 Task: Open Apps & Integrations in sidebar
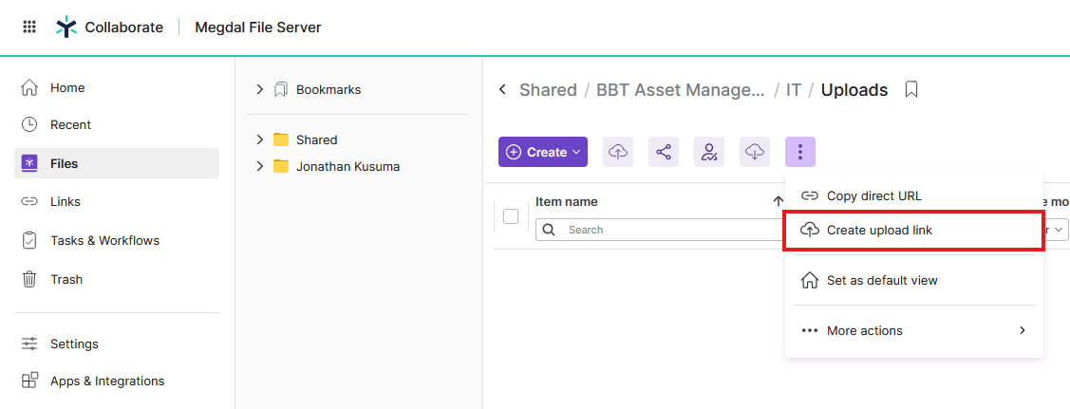[117, 381]
